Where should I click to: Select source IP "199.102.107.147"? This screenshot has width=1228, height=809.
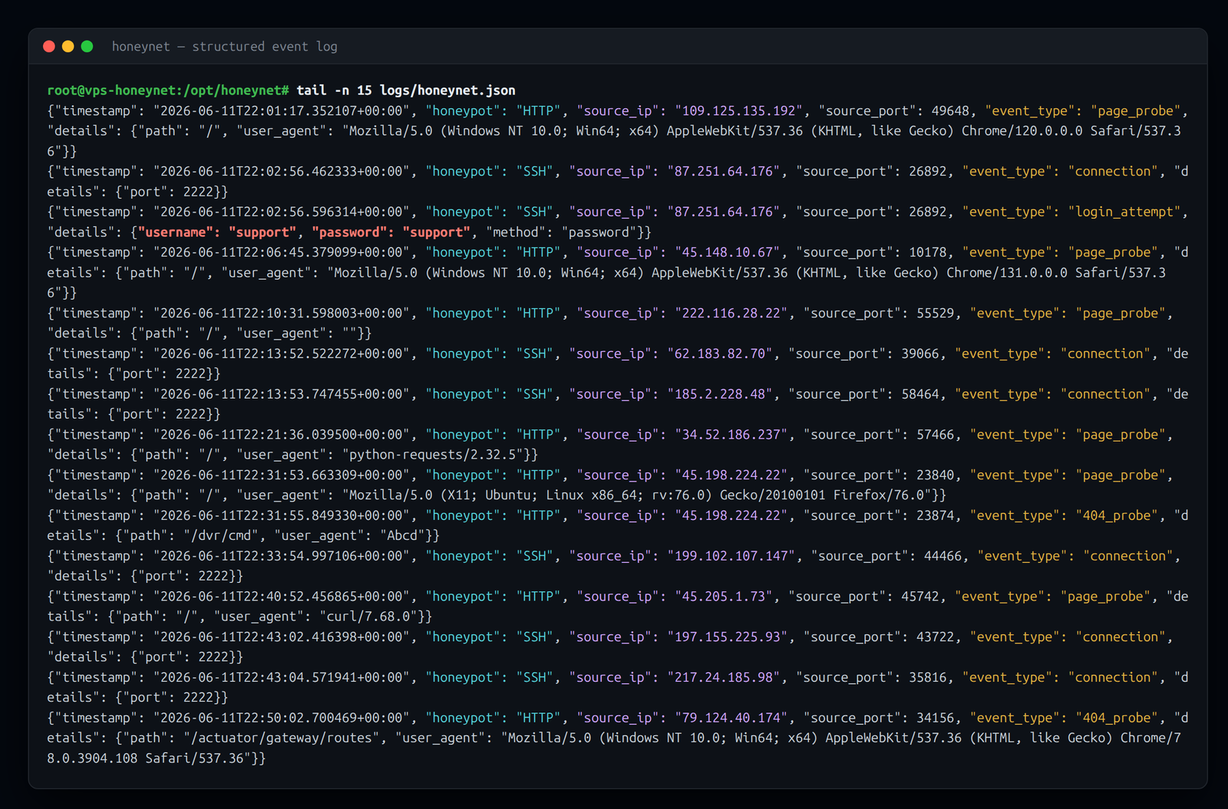[x=731, y=557]
